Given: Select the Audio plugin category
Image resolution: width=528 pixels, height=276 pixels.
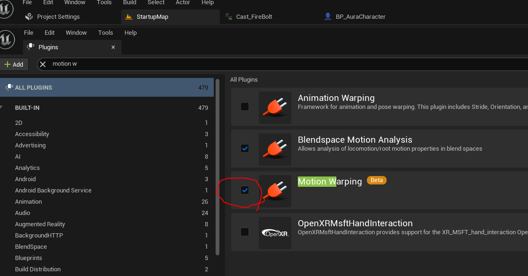Looking at the screenshot, I should pos(107,213).
